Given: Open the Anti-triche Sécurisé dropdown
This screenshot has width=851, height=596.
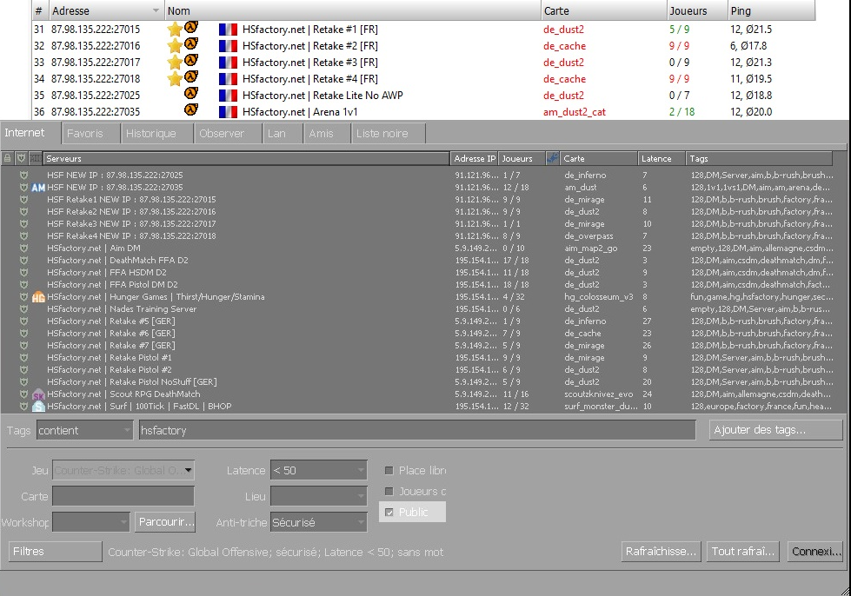Looking at the screenshot, I should [319, 522].
